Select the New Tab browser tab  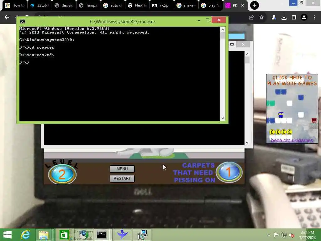point(137,5)
